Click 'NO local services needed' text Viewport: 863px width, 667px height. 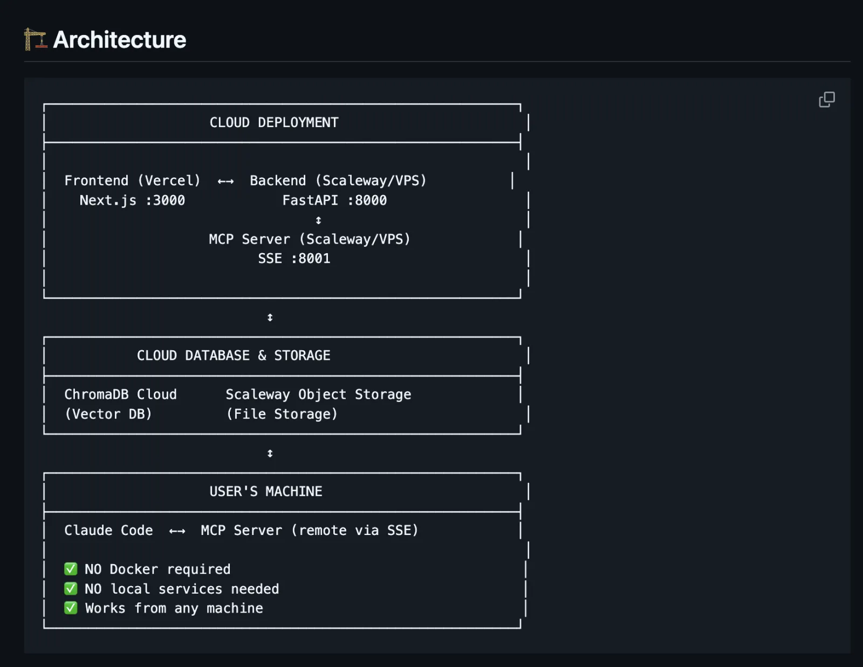[182, 588]
